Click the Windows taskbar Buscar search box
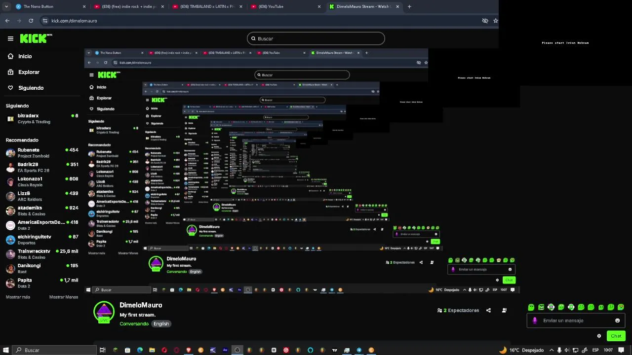632x355 pixels. (x=54, y=350)
